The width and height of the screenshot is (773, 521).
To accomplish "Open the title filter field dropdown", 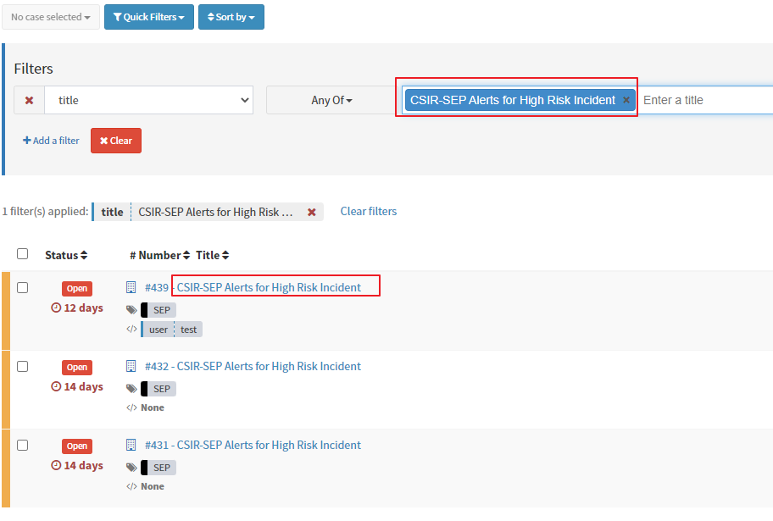I will tap(149, 99).
